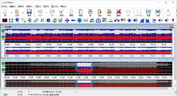Open the 编辑(Y) menu
Image resolution: width=177 pixels, height=96 pixels.
pyautogui.click(x=13, y=6)
